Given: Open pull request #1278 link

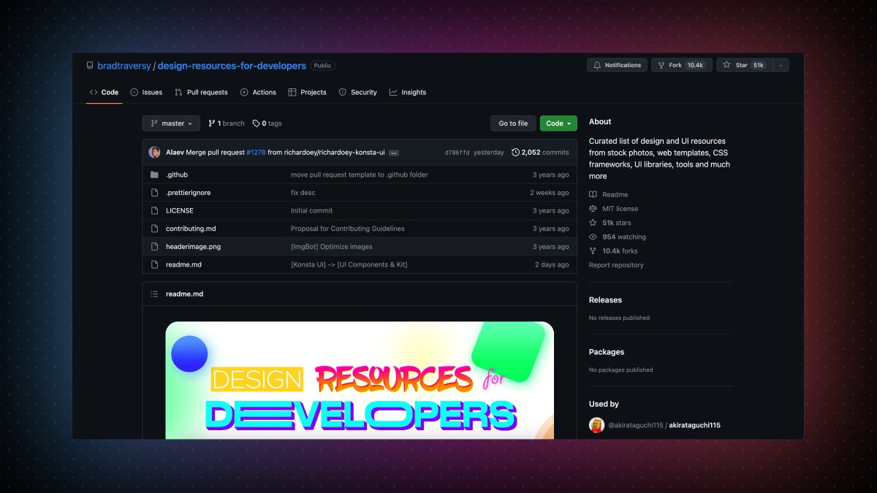Looking at the screenshot, I should click(255, 153).
